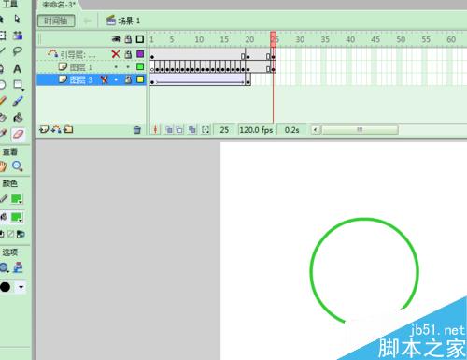Click the Faucet eraser option
The height and width of the screenshot is (360, 467).
pos(18,267)
